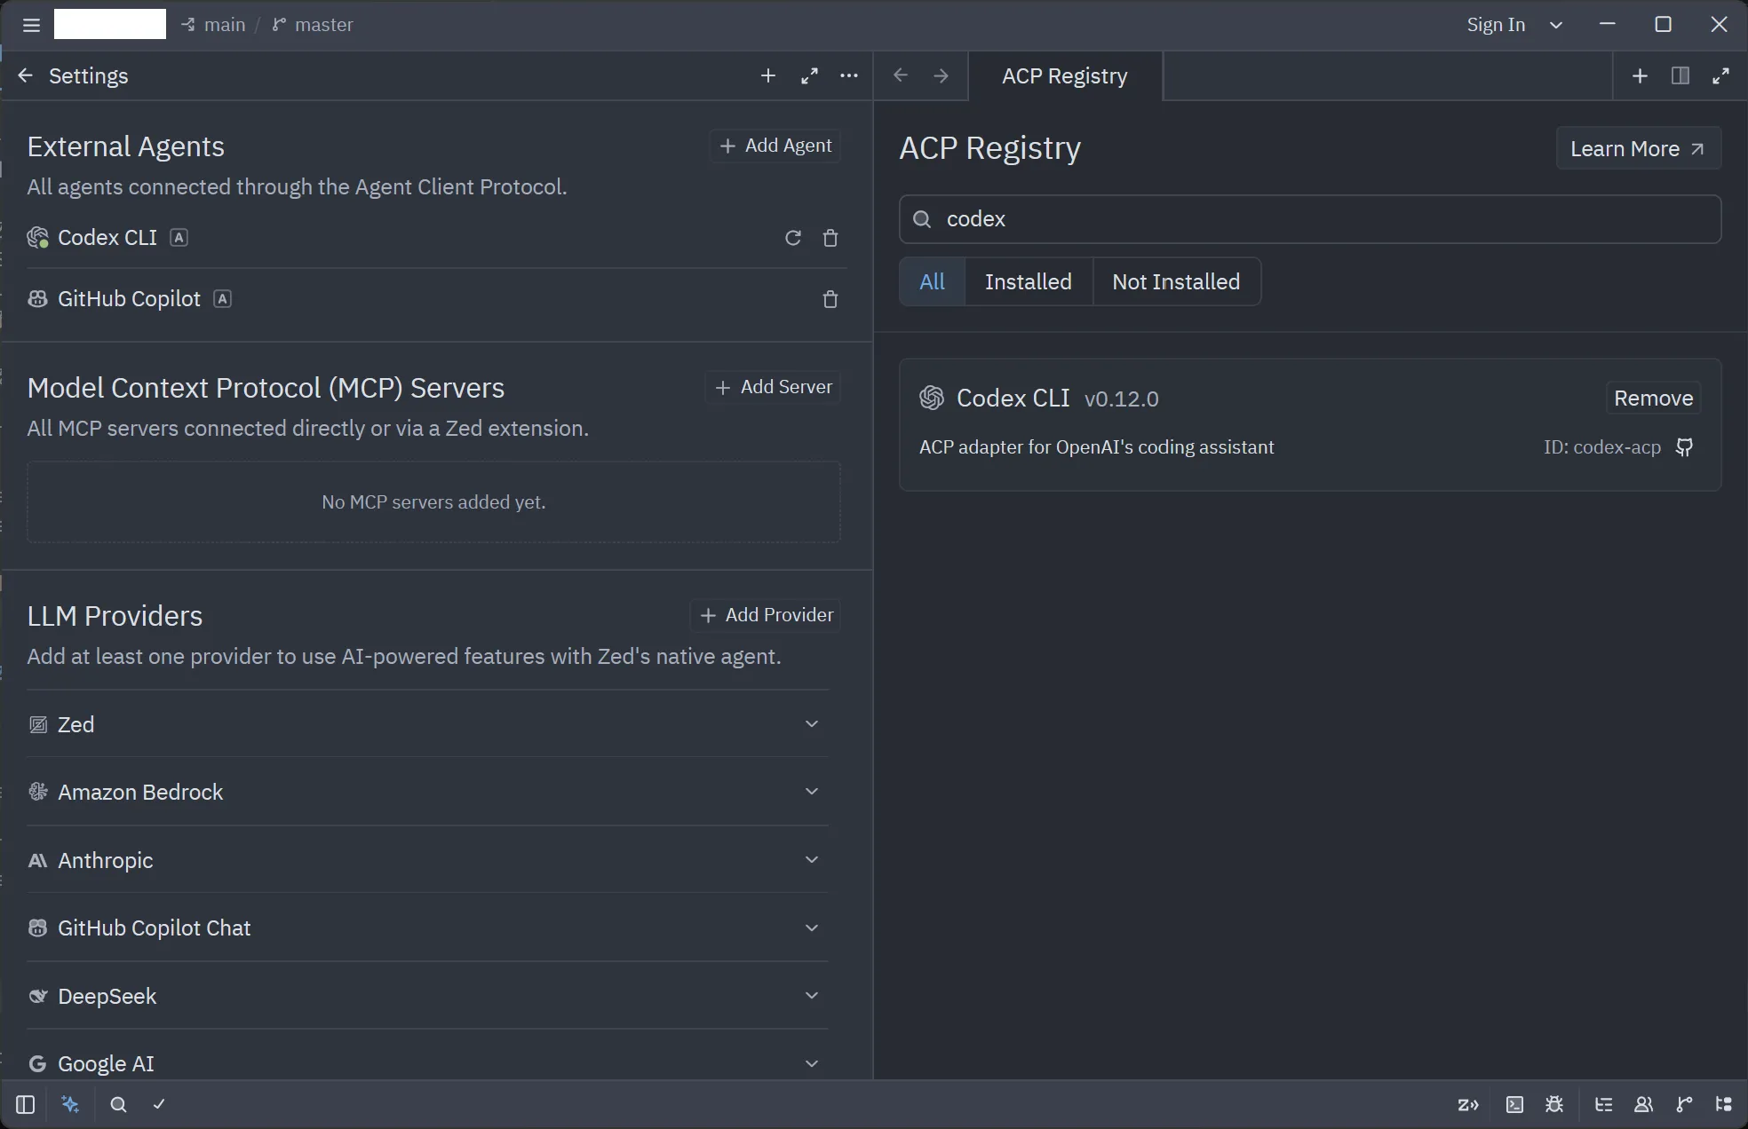This screenshot has width=1748, height=1129.
Task: Click the Zed edit prediction icon
Action: pyautogui.click(x=1468, y=1105)
